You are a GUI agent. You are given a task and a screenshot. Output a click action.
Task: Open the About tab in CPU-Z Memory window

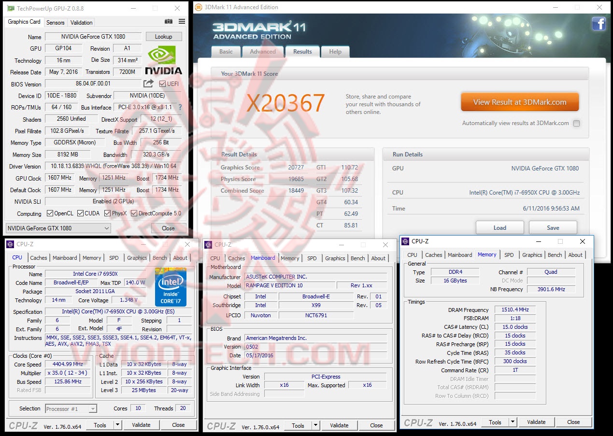pyautogui.click(x=575, y=255)
